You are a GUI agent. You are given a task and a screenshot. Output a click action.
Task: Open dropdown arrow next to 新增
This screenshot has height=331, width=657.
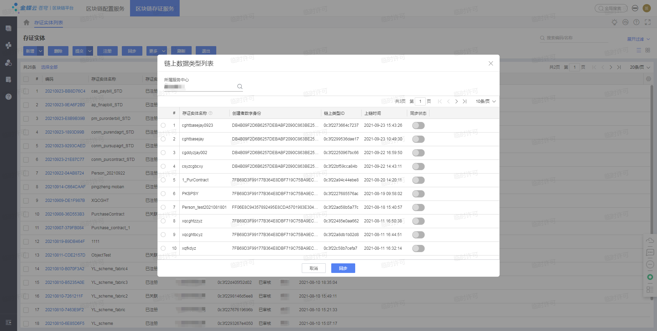40,51
